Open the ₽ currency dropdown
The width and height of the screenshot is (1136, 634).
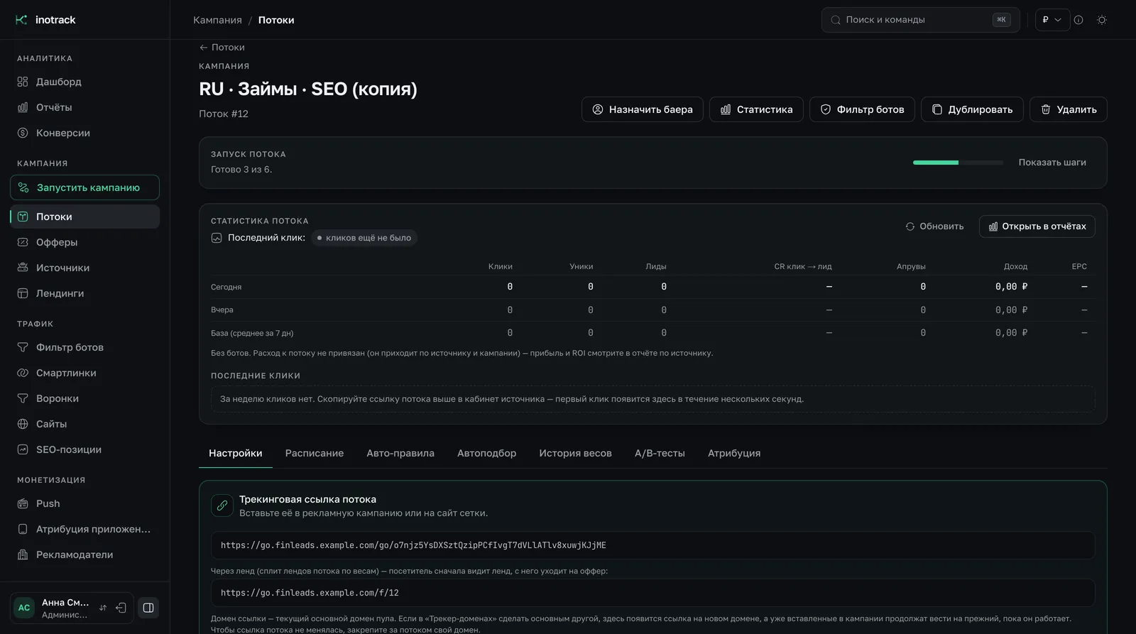coord(1052,20)
